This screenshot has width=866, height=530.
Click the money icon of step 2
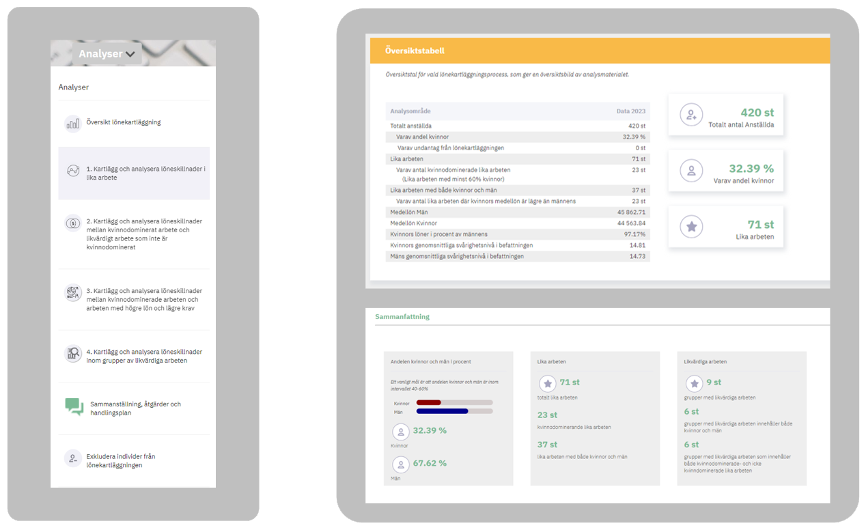click(72, 223)
